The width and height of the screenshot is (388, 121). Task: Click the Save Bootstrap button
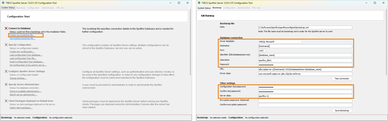tap(342, 111)
